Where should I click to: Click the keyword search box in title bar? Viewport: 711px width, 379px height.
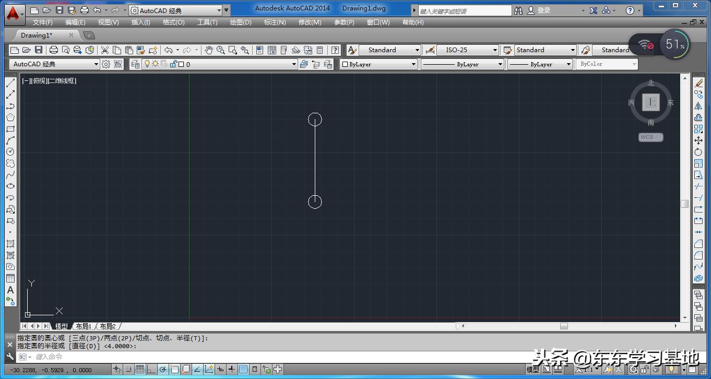click(x=465, y=11)
